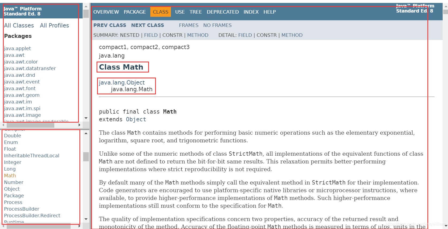Open the Process class

13,202
